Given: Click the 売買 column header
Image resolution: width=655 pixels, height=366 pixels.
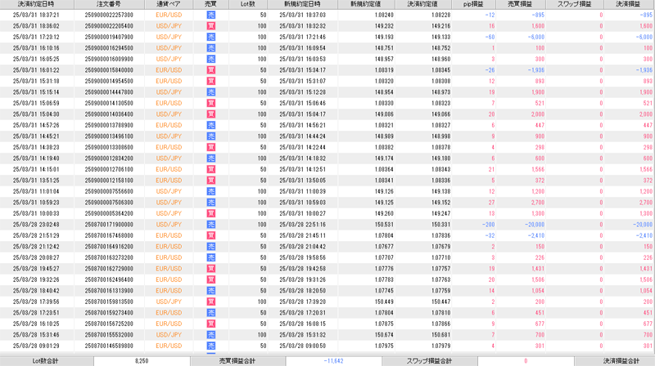Looking at the screenshot, I should tap(211, 4).
